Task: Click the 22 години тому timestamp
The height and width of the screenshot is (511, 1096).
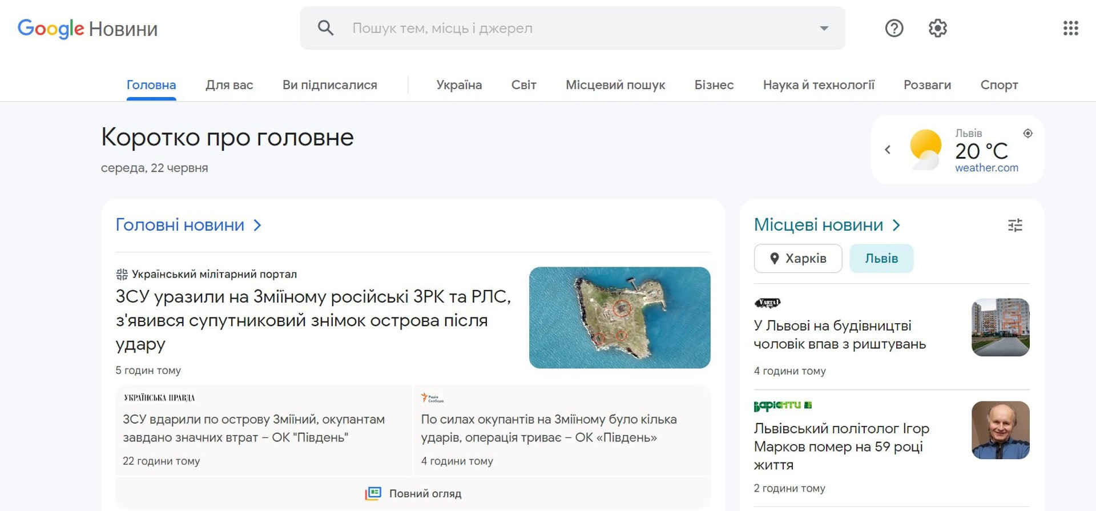Action: tap(161, 461)
